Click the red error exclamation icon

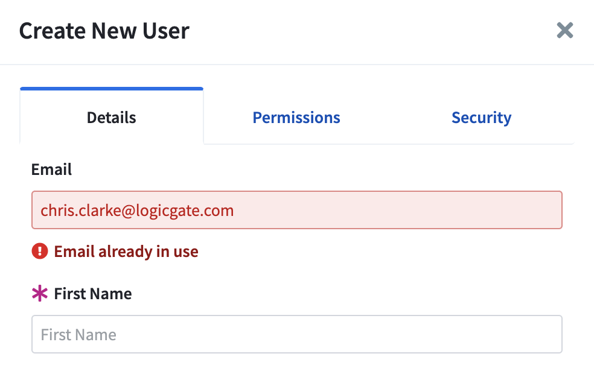pos(40,251)
